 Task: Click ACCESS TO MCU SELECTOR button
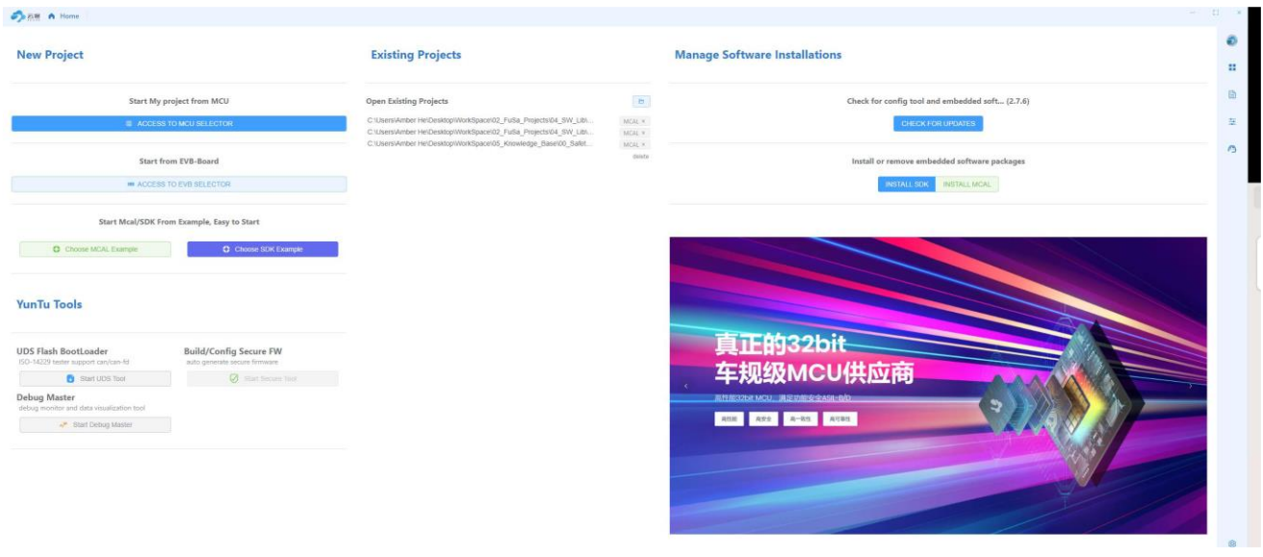pos(179,124)
